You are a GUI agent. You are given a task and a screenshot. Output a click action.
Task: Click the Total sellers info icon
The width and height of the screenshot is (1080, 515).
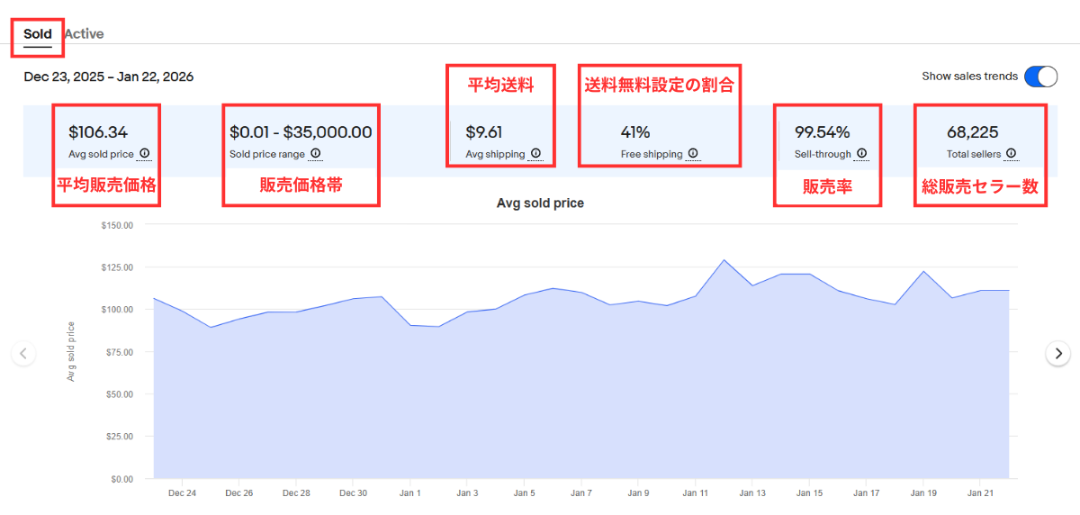pos(1012,154)
